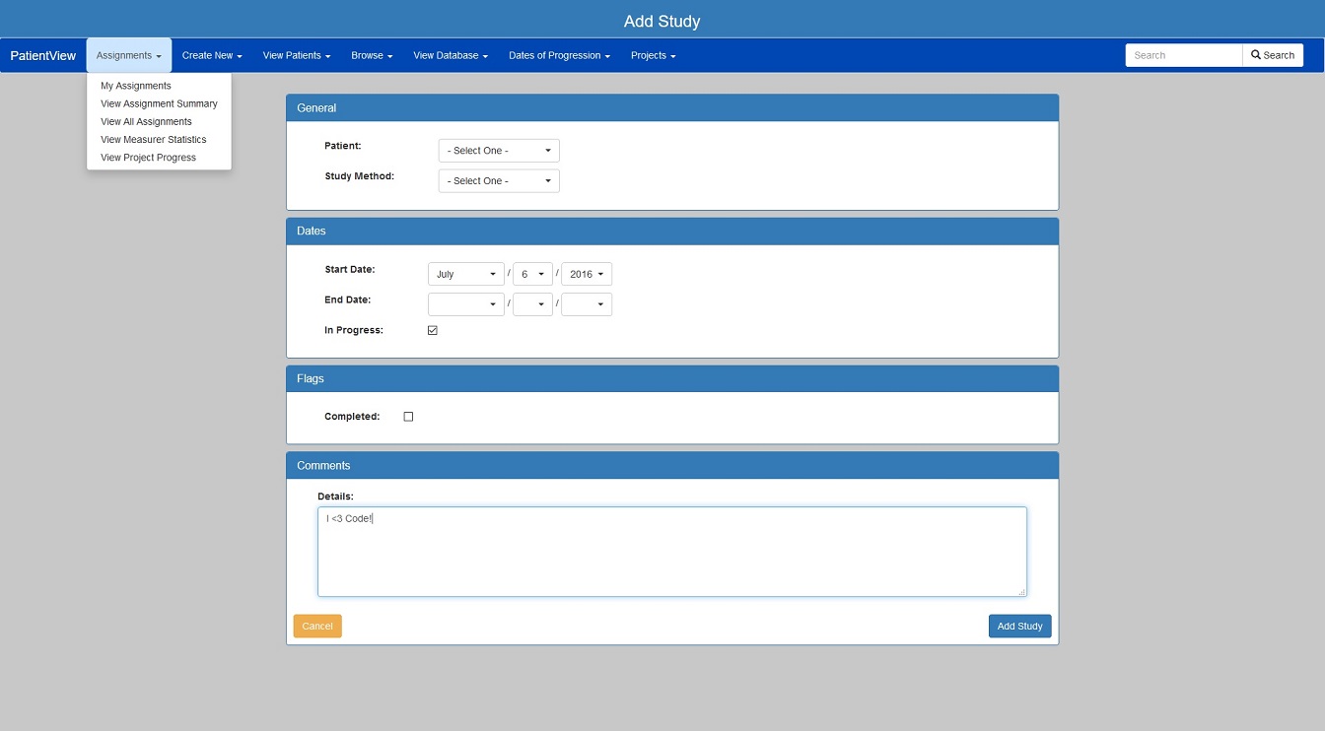Check the Completed checkbox
The width and height of the screenshot is (1325, 731).
click(408, 417)
